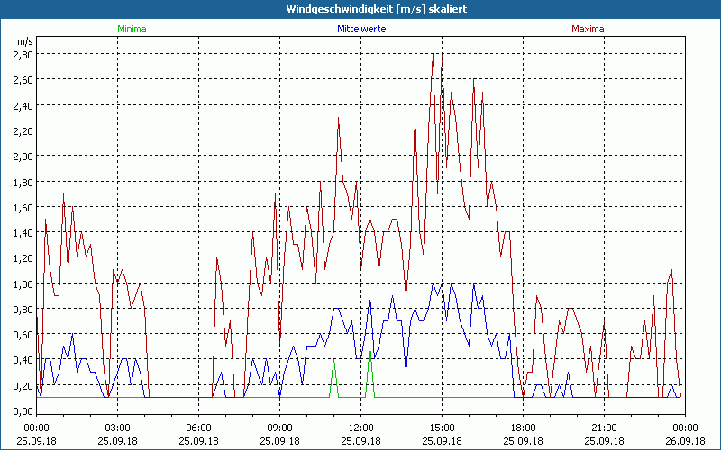The image size is (721, 450).
Task: Click the highest red Maxima peak near 15:00
Action: coord(433,55)
